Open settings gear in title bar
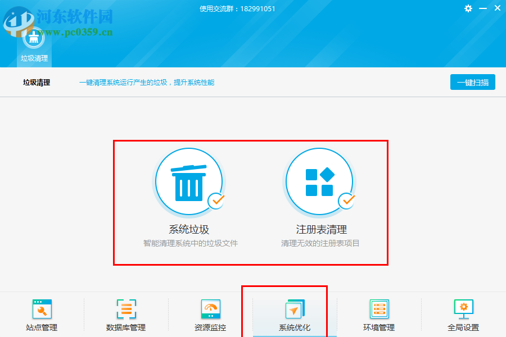This screenshot has width=506, height=337. coord(468,9)
